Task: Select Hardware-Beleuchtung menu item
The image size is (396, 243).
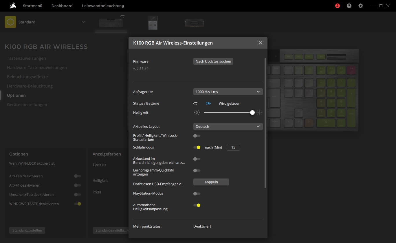Action: 30,86
